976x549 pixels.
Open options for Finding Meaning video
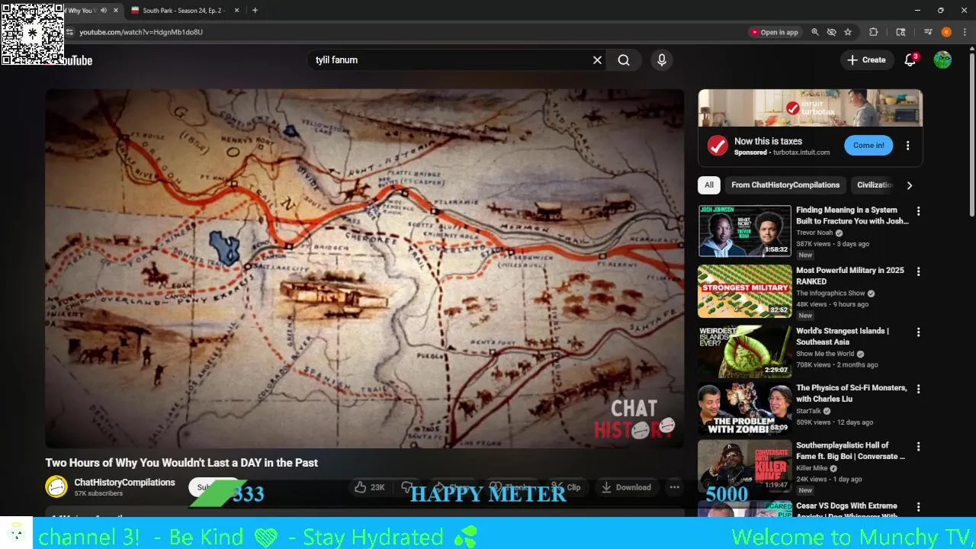[x=918, y=211]
